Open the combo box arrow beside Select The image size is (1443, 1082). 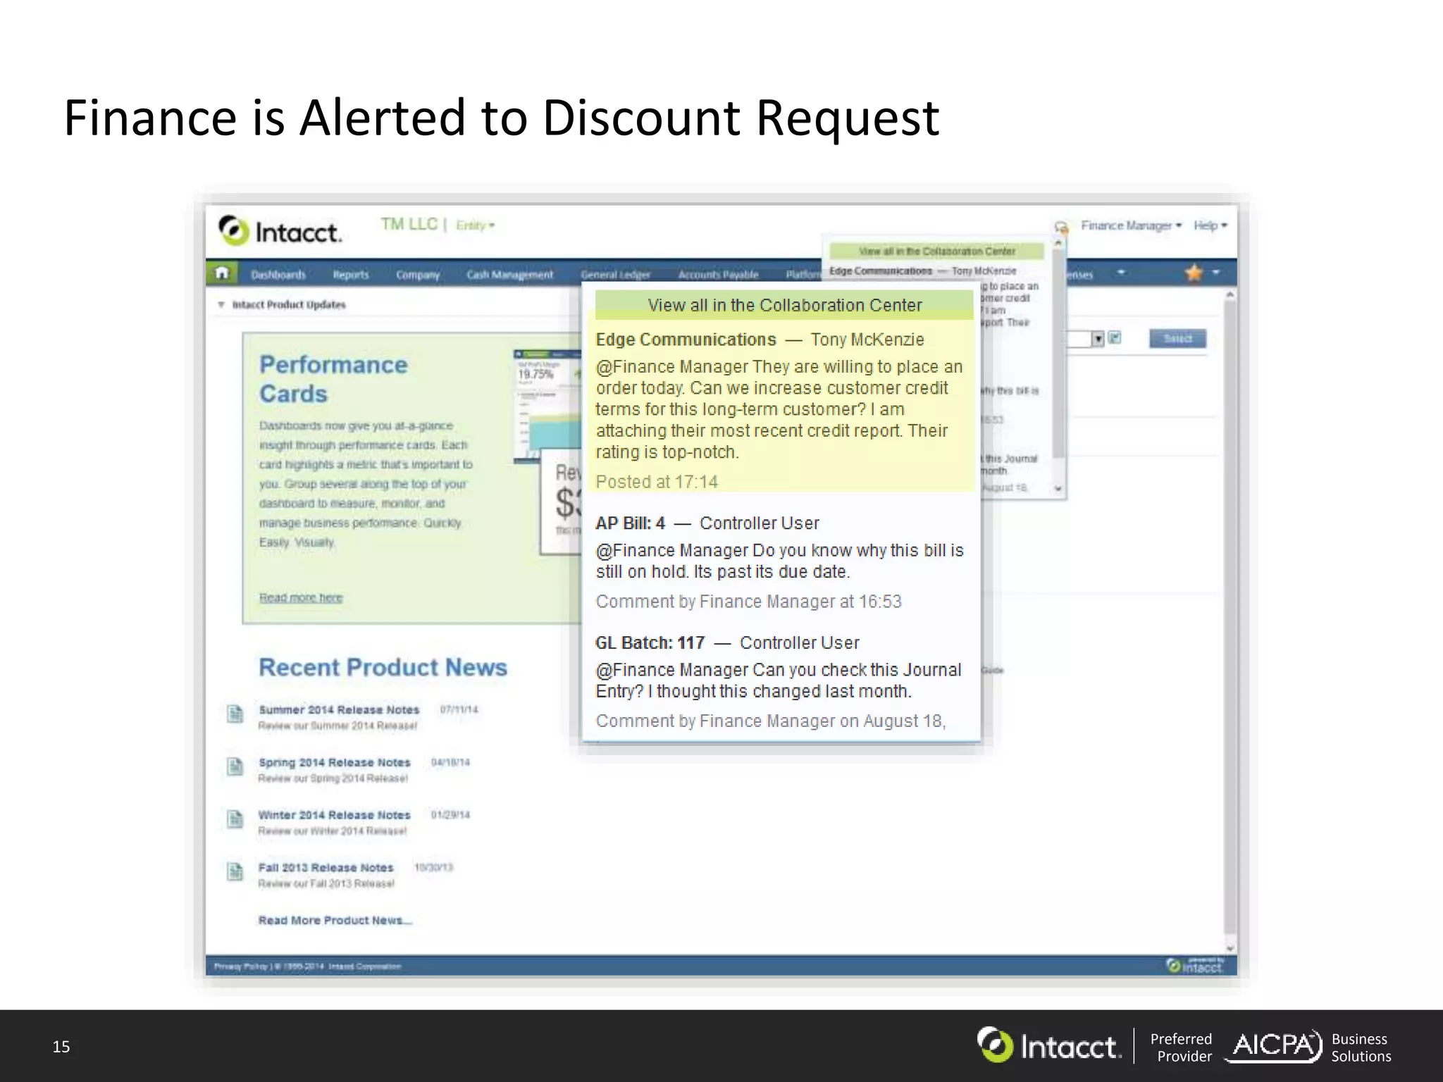click(x=1098, y=340)
